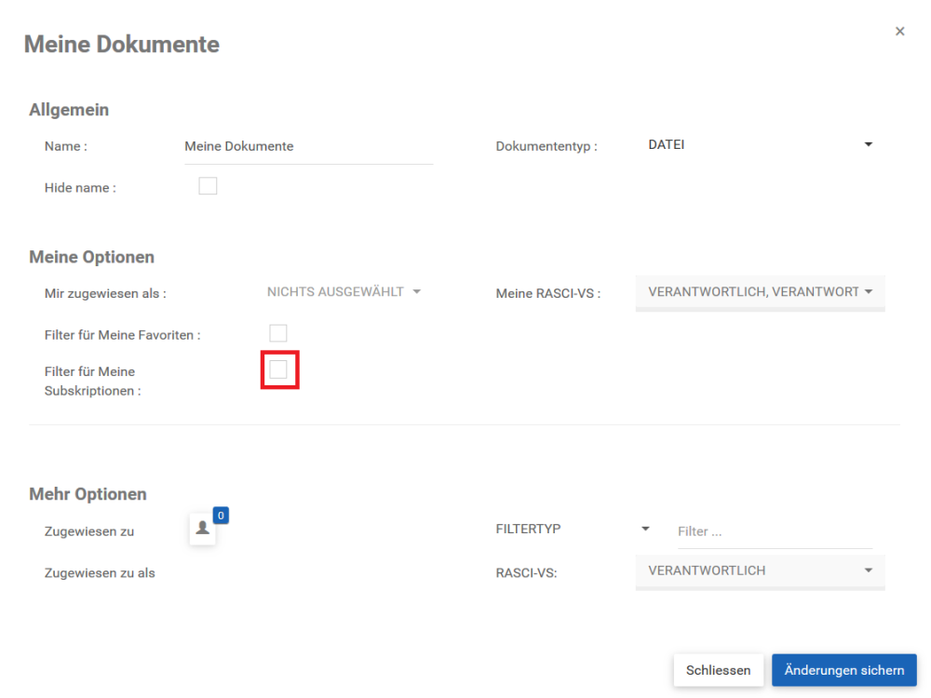
Task: Click the Meine RASCI-VS label
Action: pyautogui.click(x=548, y=294)
